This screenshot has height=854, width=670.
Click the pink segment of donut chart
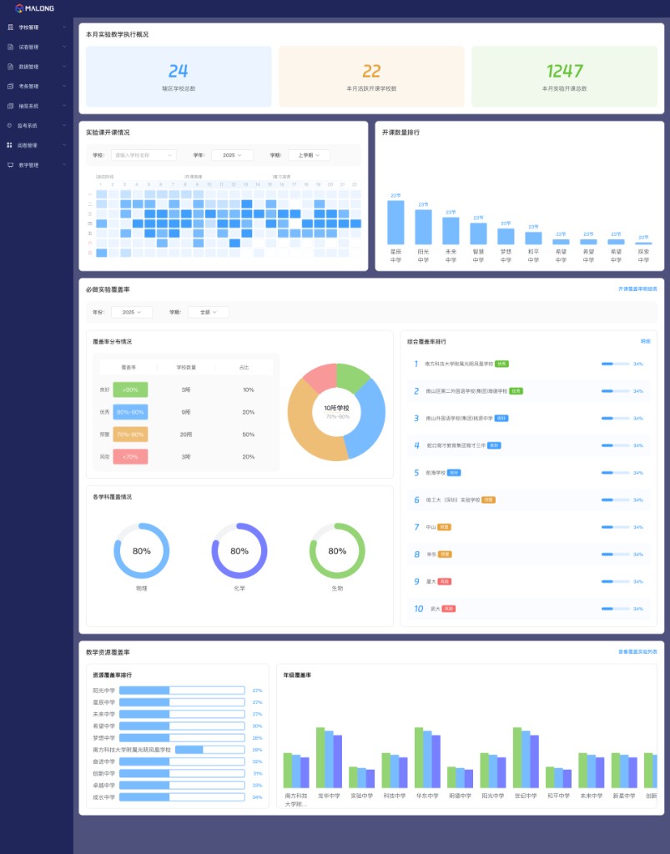coord(322,376)
